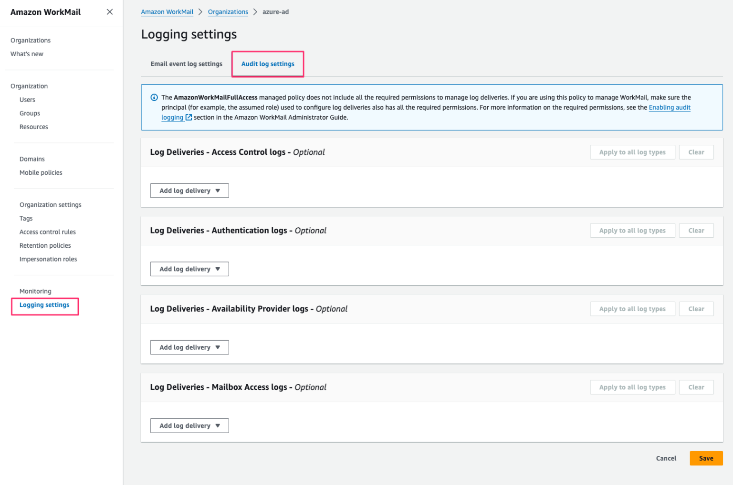Click the info icon in the permissions notice
The height and width of the screenshot is (485, 733).
[154, 97]
